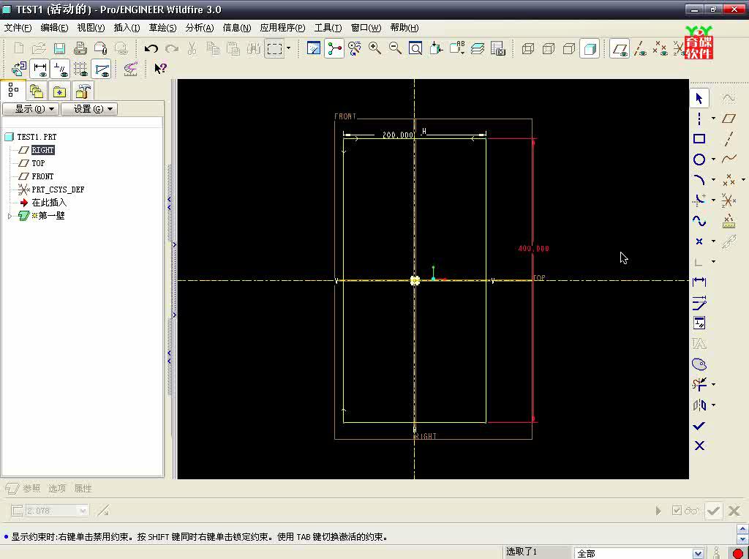Image resolution: width=749 pixels, height=559 pixels.
Task: Expand the Line tool flyout arrow
Action: pos(713,119)
